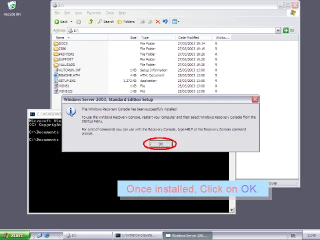This screenshot has height=240, width=320.
Task: Click the red Delete icon
Action: coord(158,21)
